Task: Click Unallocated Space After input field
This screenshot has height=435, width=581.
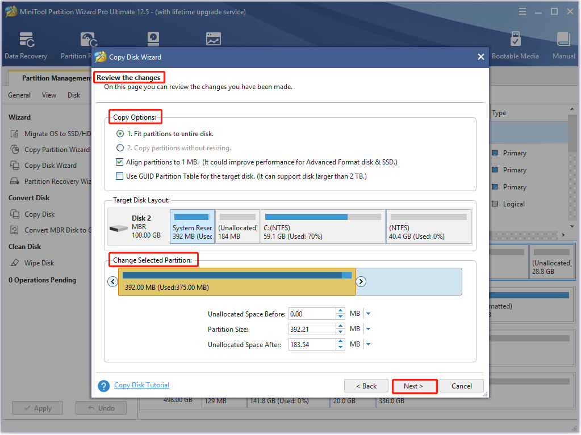Action: pos(312,344)
